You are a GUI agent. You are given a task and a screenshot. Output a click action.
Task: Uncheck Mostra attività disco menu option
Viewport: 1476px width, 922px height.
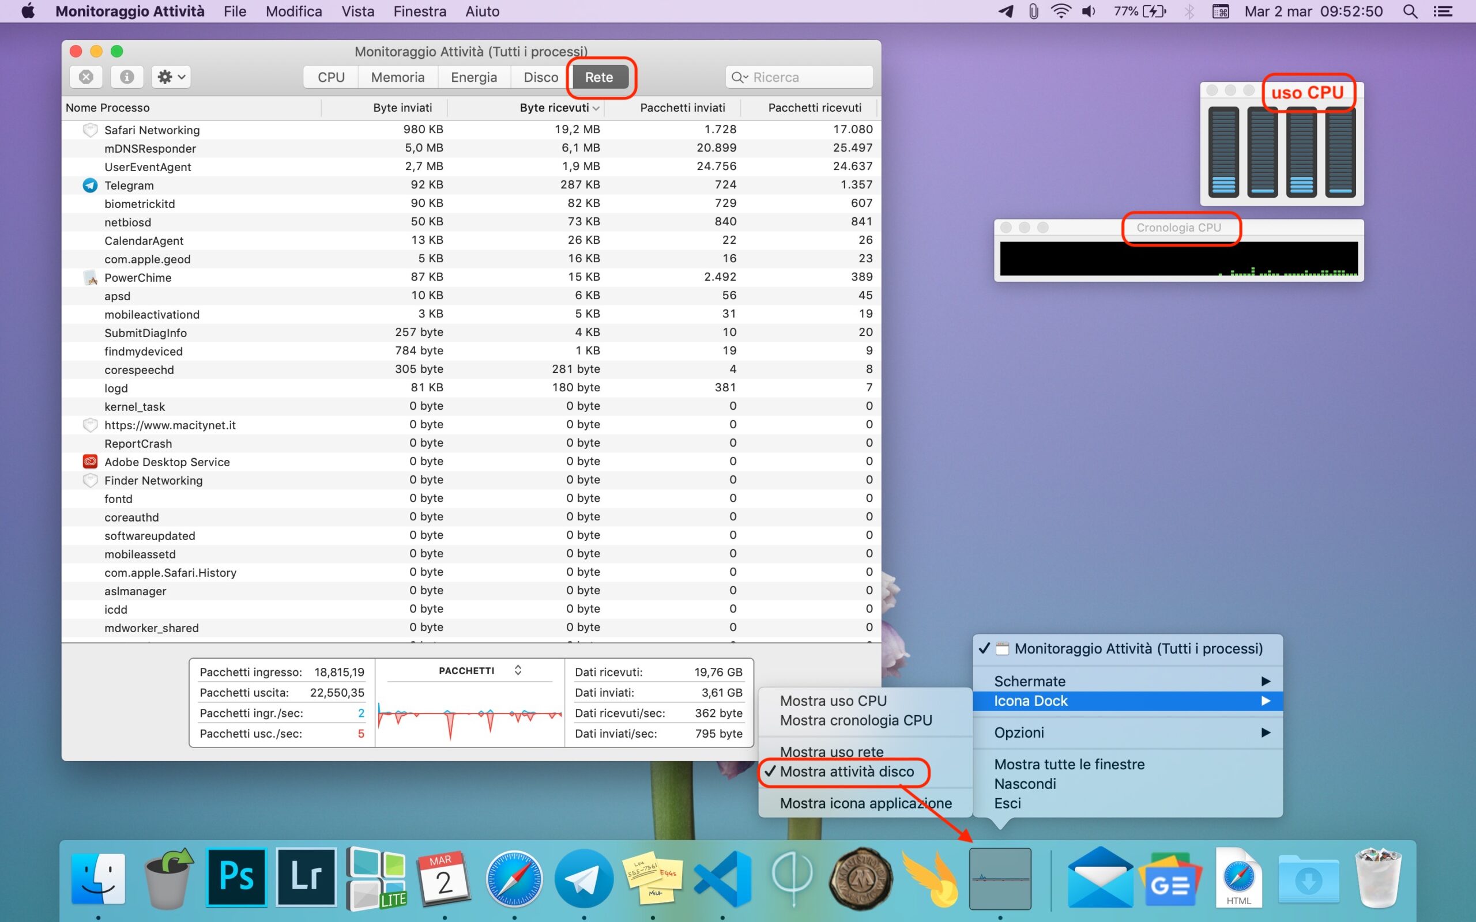pyautogui.click(x=846, y=772)
